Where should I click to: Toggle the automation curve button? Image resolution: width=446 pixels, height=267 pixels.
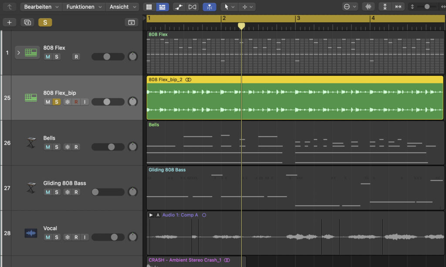pyautogui.click(x=179, y=7)
